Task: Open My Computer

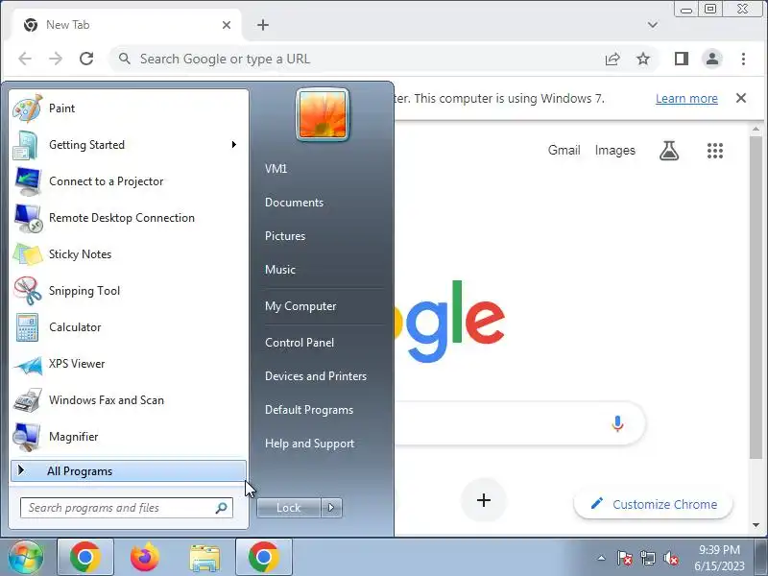Action: click(300, 306)
